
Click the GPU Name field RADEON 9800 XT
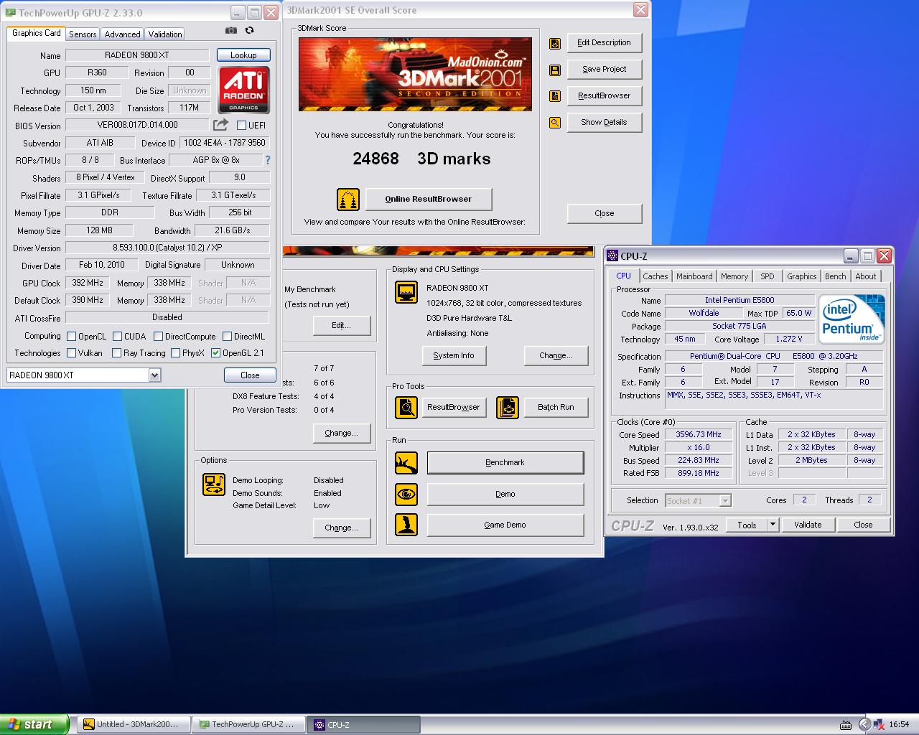137,55
